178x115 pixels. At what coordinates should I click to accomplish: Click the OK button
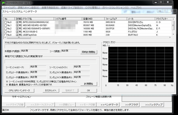tap(88, 90)
